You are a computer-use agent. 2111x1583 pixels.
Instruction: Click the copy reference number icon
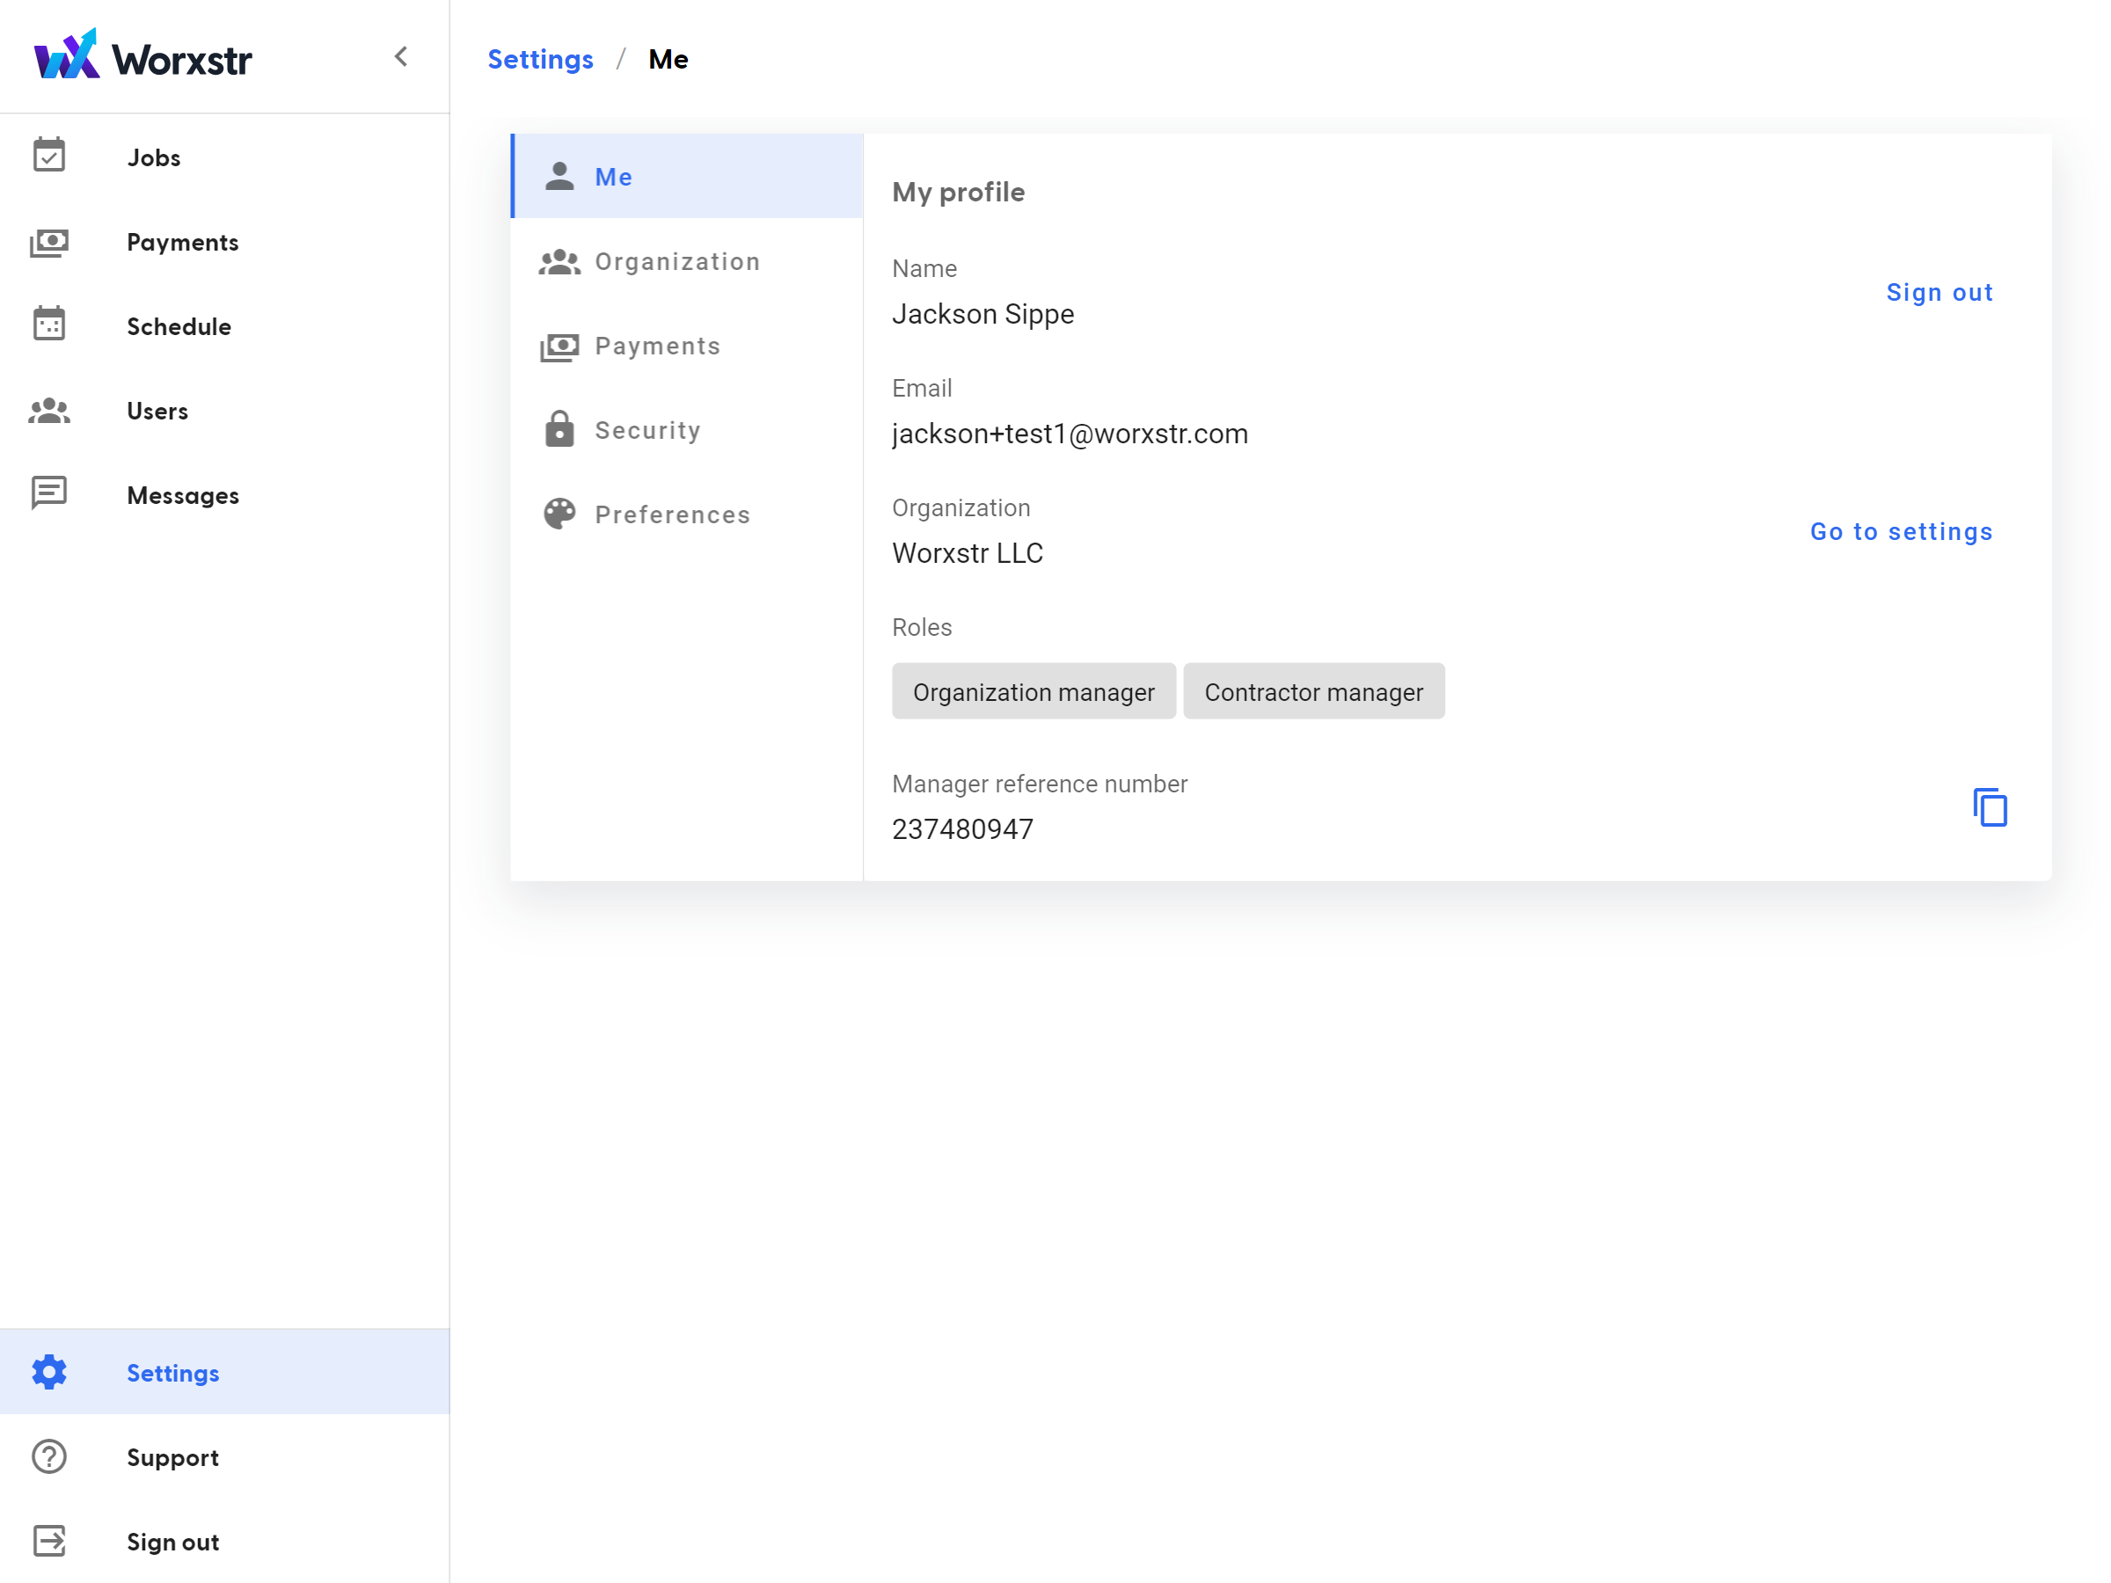tap(1989, 807)
